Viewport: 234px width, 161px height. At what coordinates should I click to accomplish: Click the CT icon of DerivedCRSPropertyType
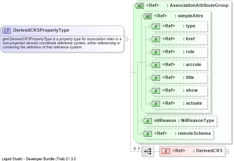click(6, 31)
